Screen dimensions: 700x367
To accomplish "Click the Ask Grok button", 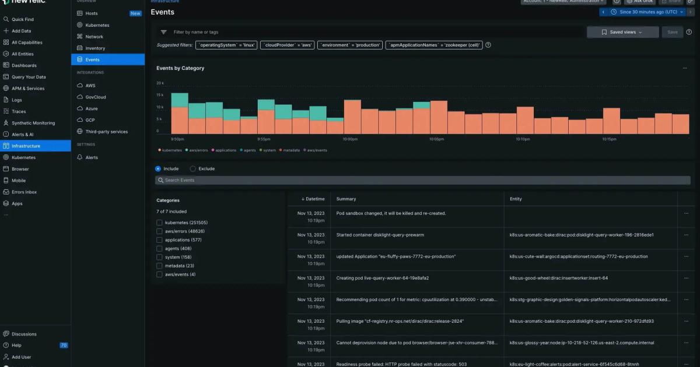I will [639, 2].
